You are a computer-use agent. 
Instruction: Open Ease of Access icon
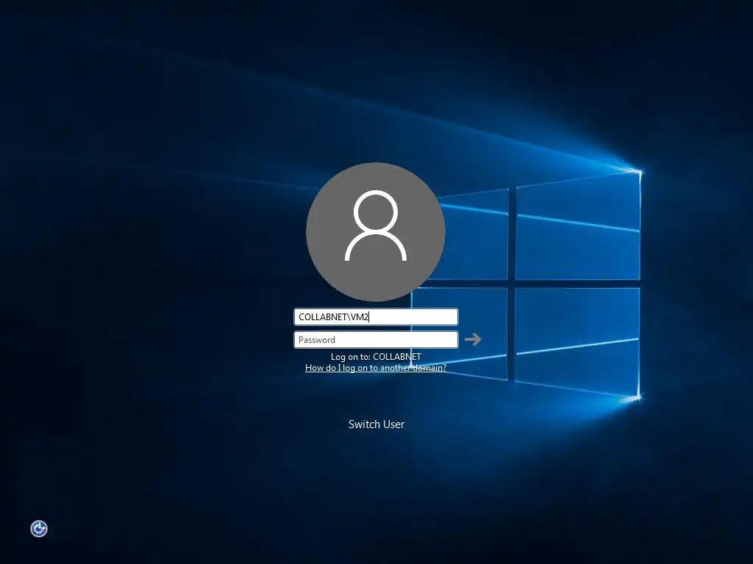39,529
